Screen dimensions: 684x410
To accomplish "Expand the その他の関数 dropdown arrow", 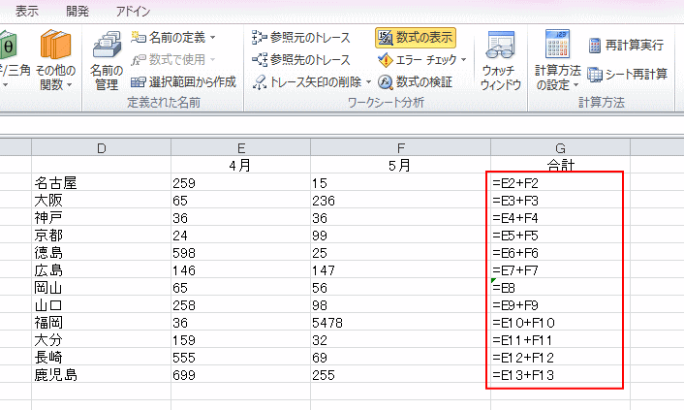I will [x=69, y=84].
